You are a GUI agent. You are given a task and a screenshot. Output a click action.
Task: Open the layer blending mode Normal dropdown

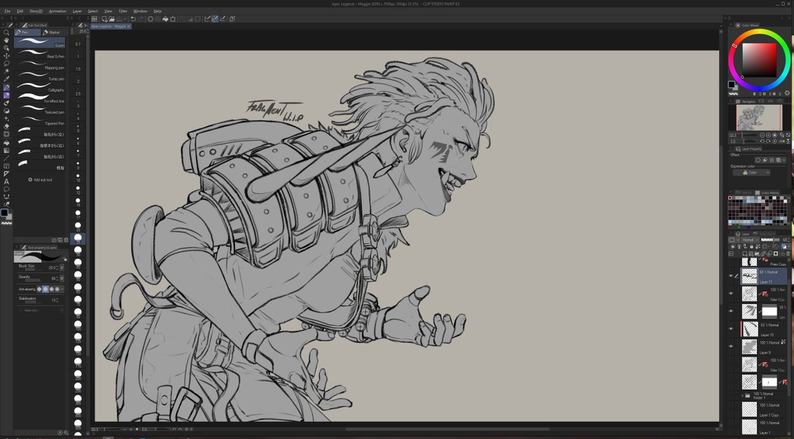tap(750, 240)
